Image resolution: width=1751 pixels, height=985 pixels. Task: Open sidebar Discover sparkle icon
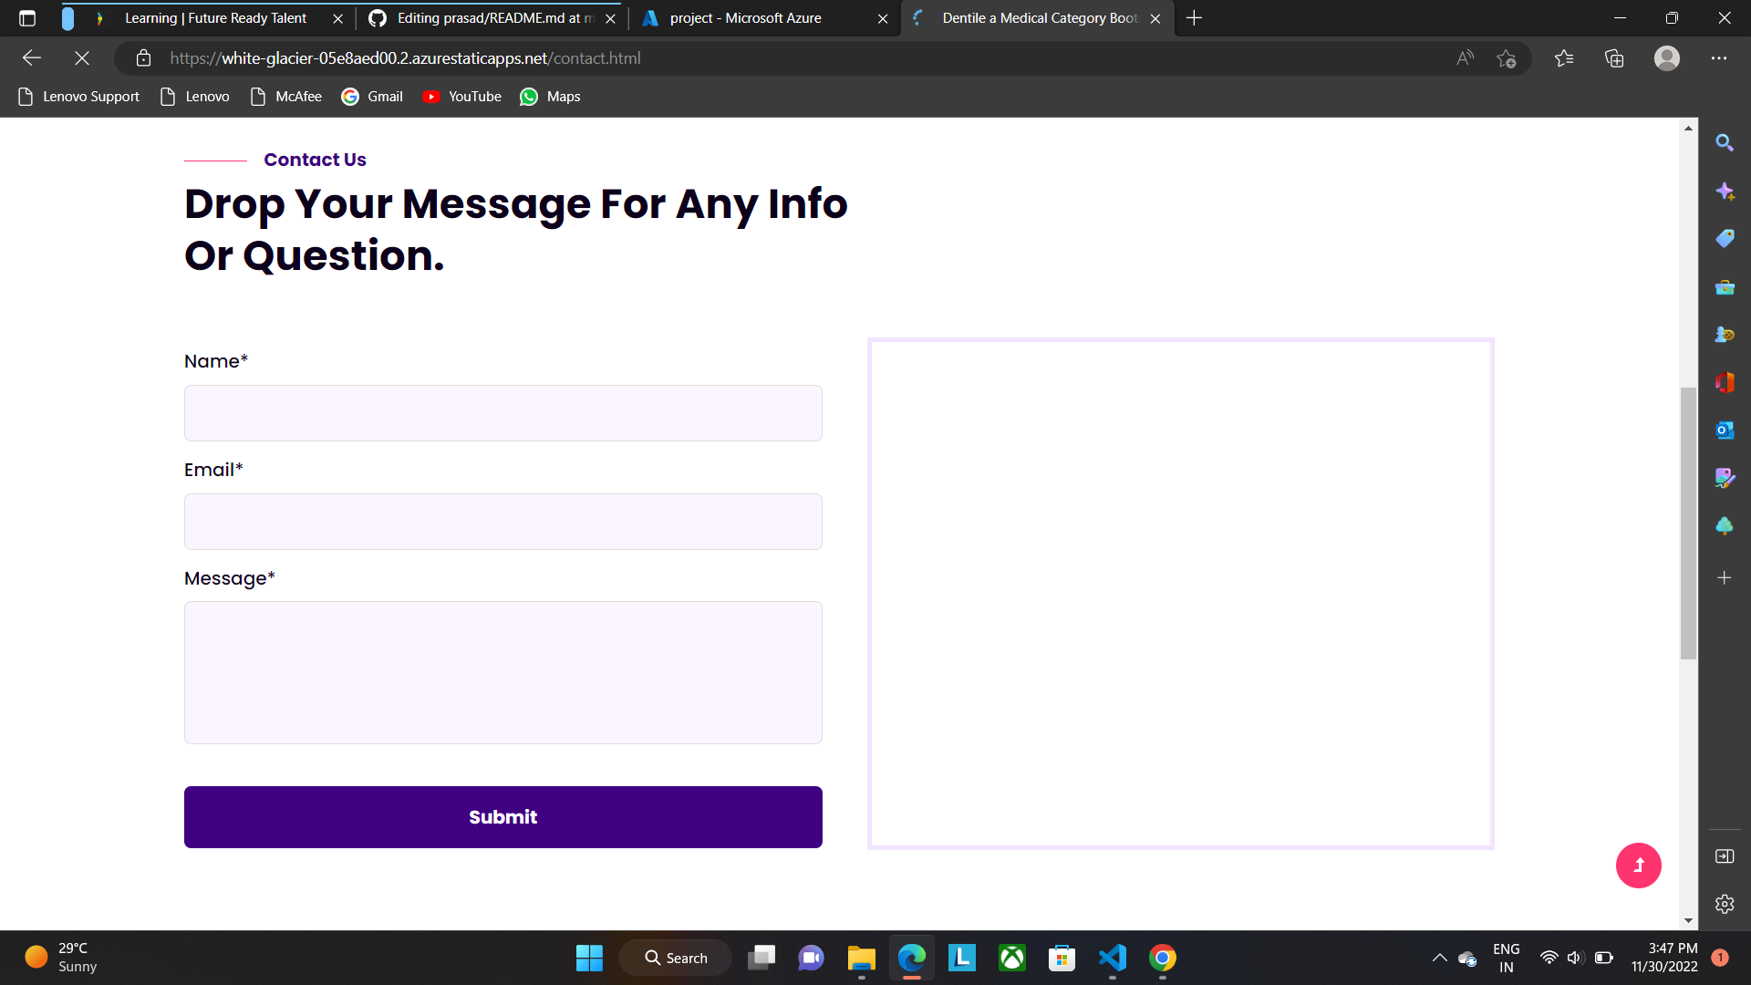pos(1724,192)
